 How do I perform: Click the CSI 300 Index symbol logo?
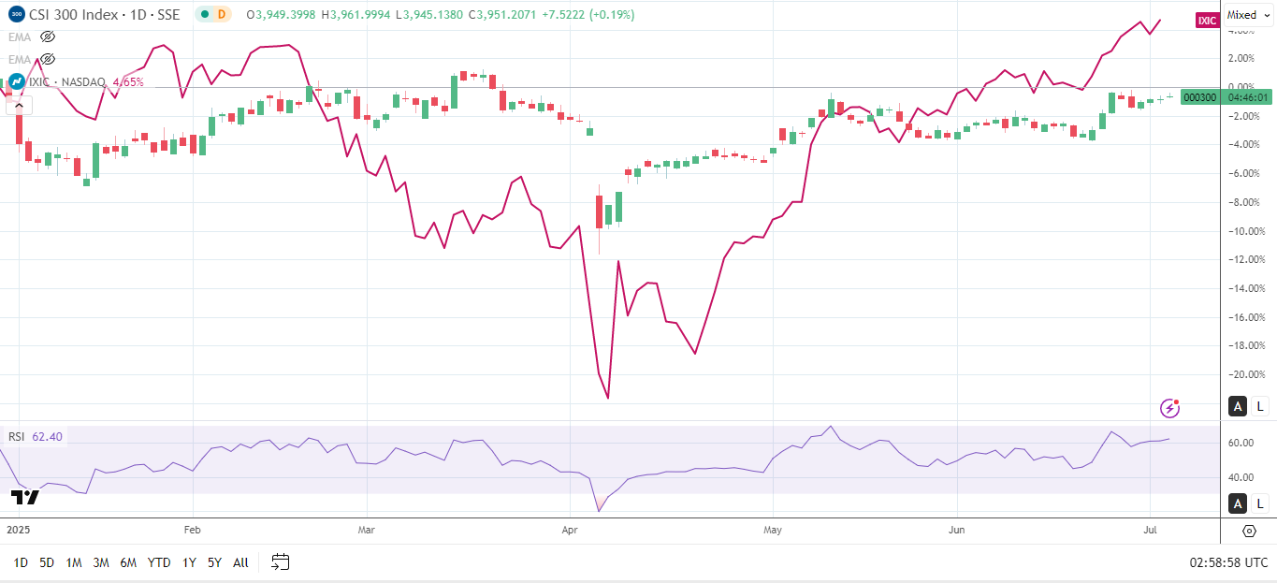click(17, 14)
